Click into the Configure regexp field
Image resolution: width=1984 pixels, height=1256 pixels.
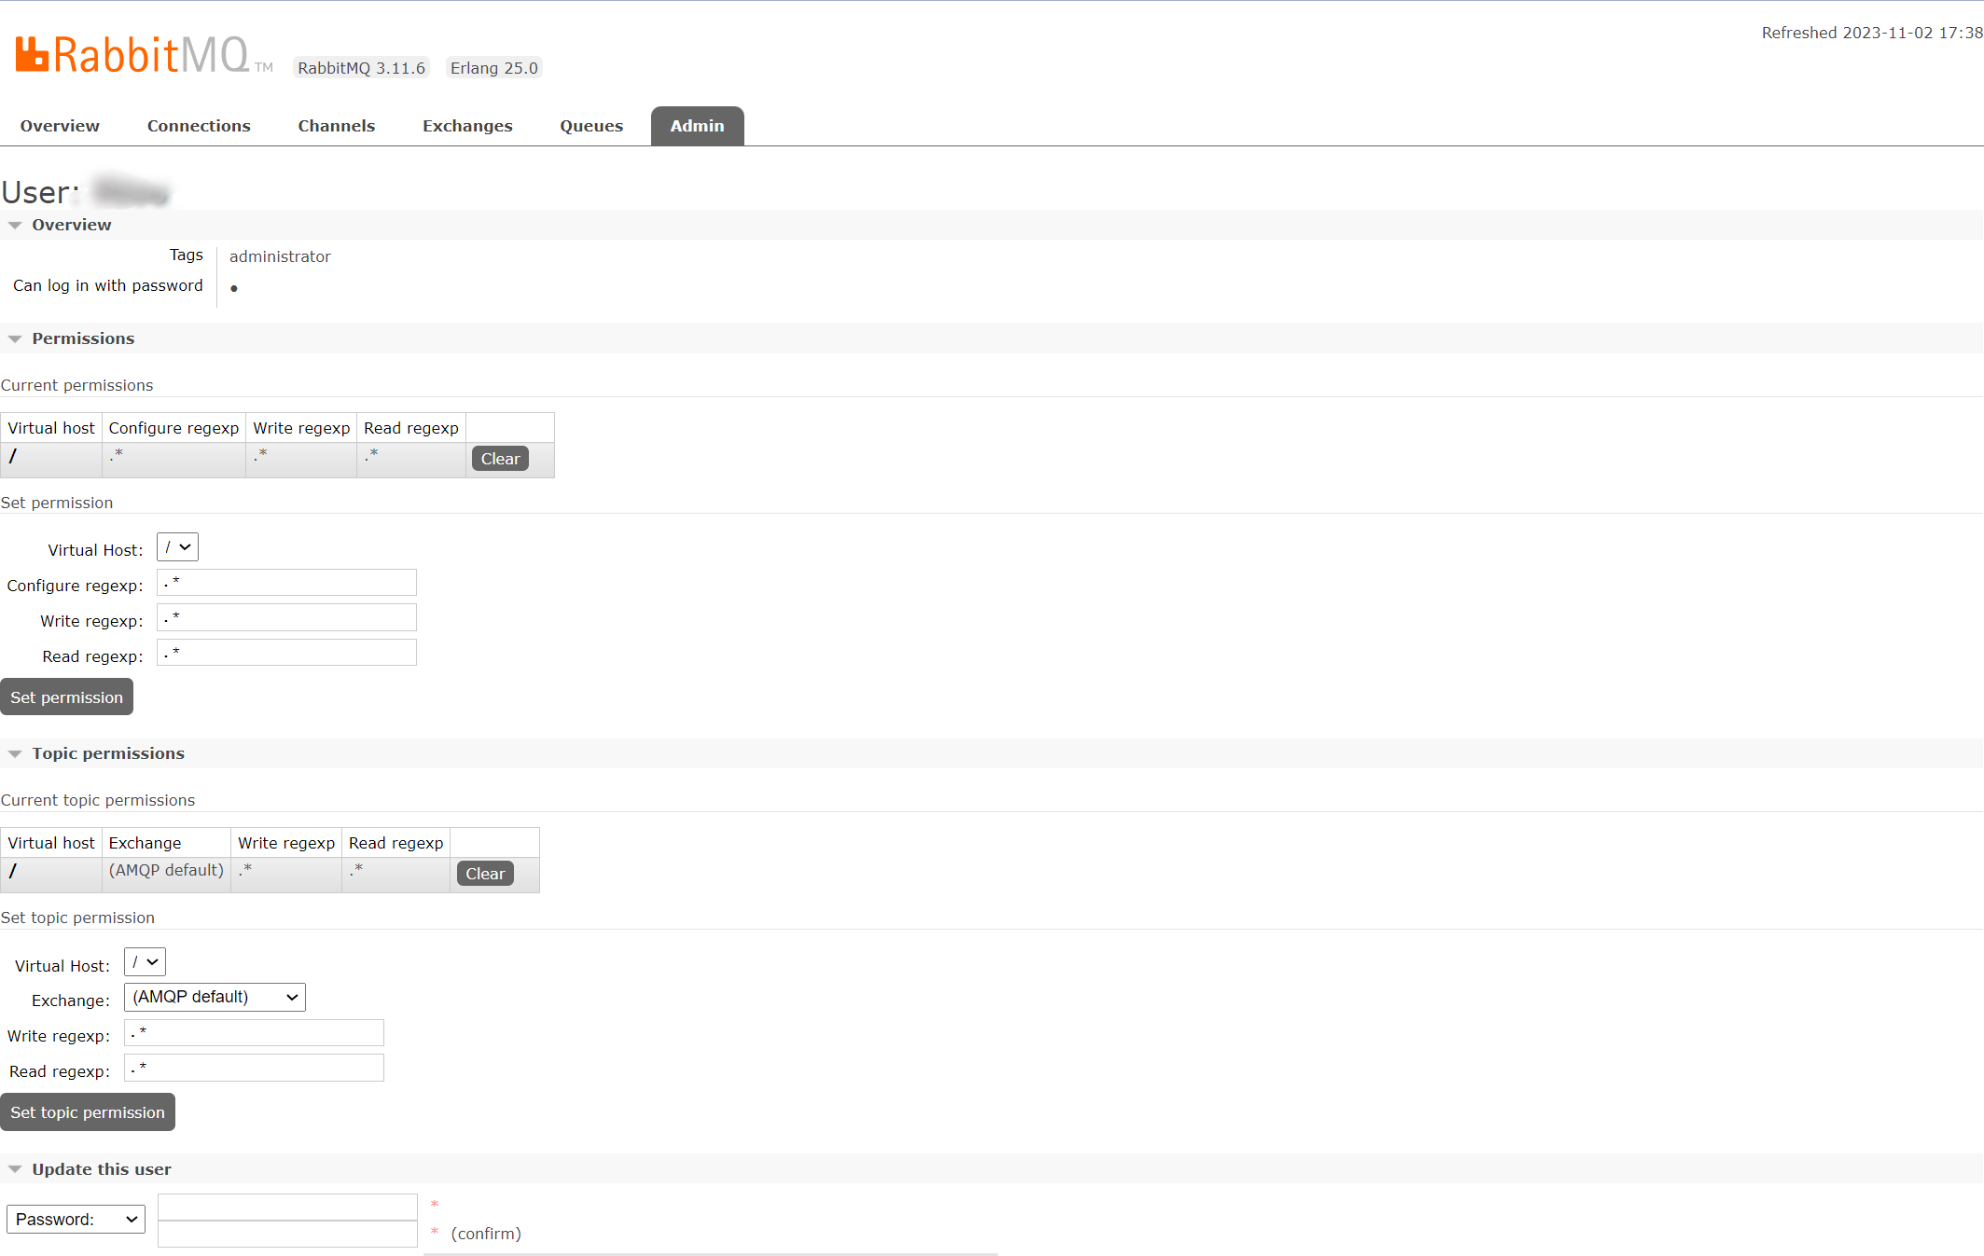tap(286, 583)
